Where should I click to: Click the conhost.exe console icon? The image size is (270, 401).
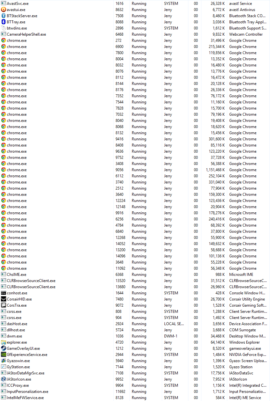(4, 293)
